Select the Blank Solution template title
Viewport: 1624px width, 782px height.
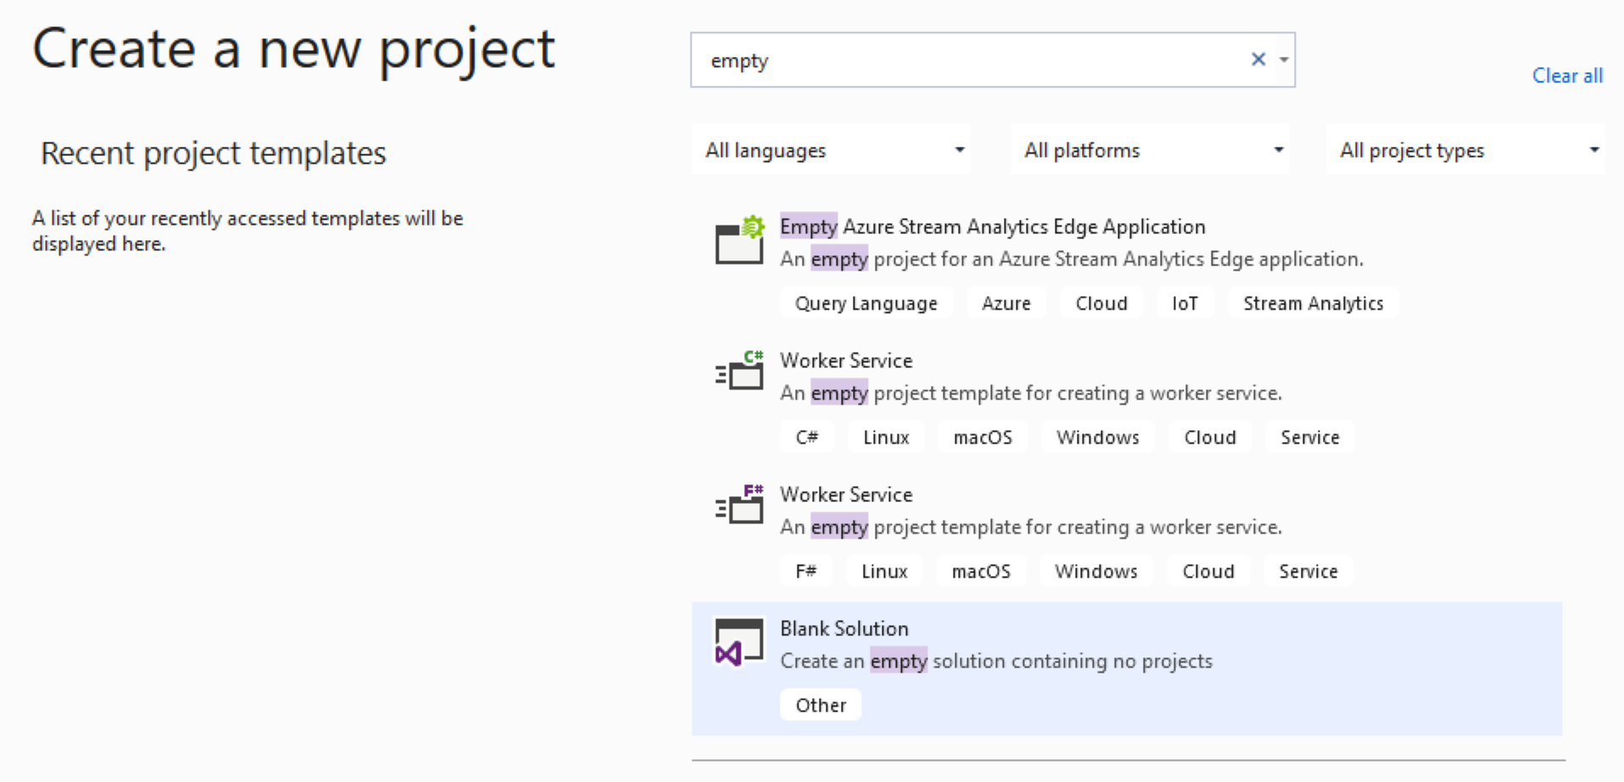[844, 628]
